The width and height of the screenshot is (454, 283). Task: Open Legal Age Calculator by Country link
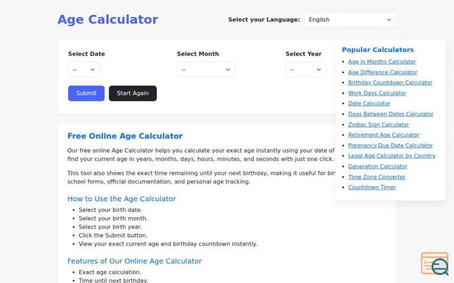pos(392,156)
